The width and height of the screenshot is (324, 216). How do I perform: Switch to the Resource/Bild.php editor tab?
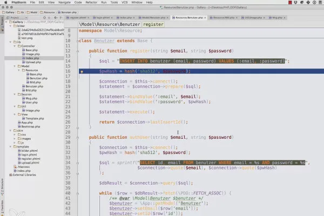pyautogui.click(x=224, y=18)
